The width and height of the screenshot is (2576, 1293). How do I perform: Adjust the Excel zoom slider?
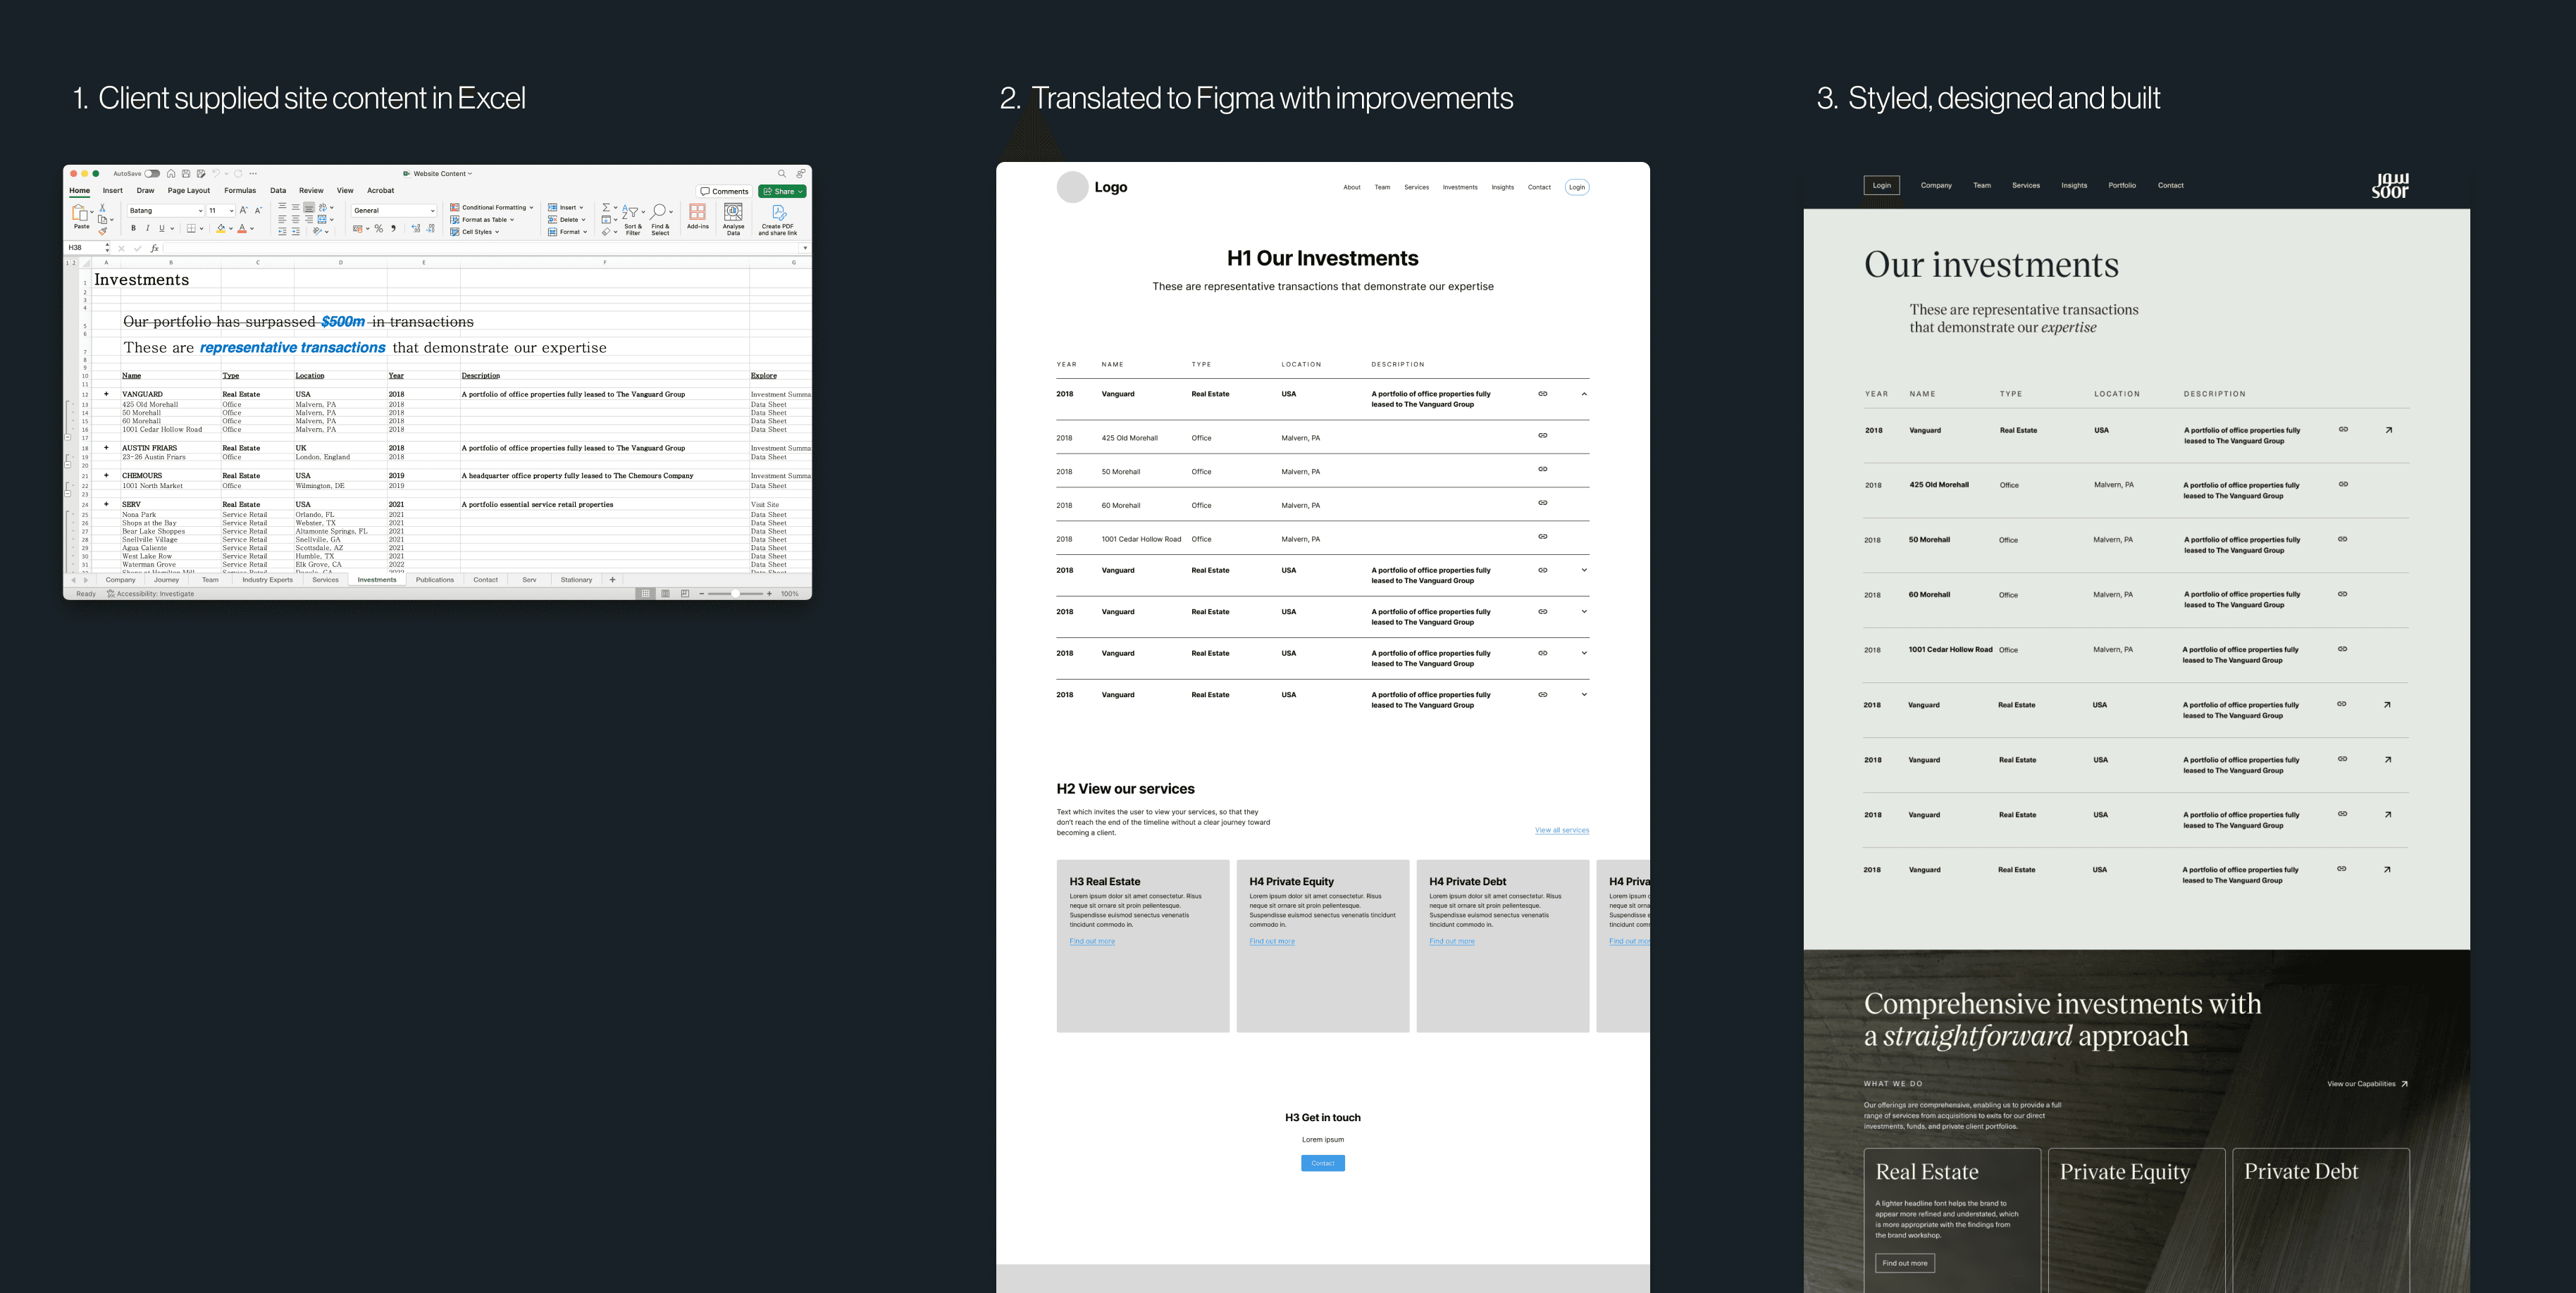click(735, 594)
